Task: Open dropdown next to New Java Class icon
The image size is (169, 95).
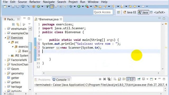Action: tap(42, 7)
